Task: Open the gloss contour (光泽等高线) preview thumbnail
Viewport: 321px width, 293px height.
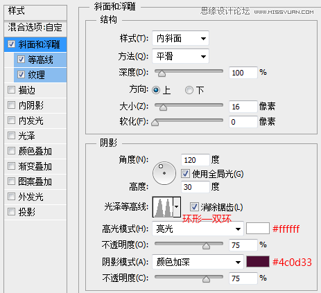Action: click(x=163, y=207)
